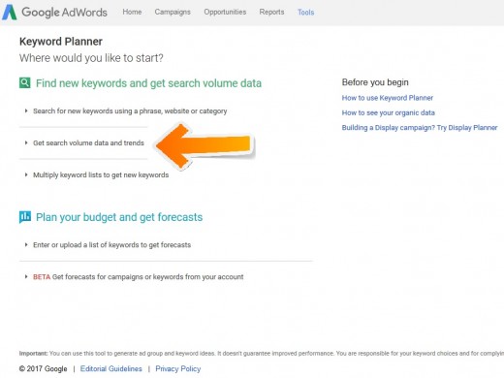Select Get search volume data and trends
The image size is (504, 378).
[x=88, y=142]
